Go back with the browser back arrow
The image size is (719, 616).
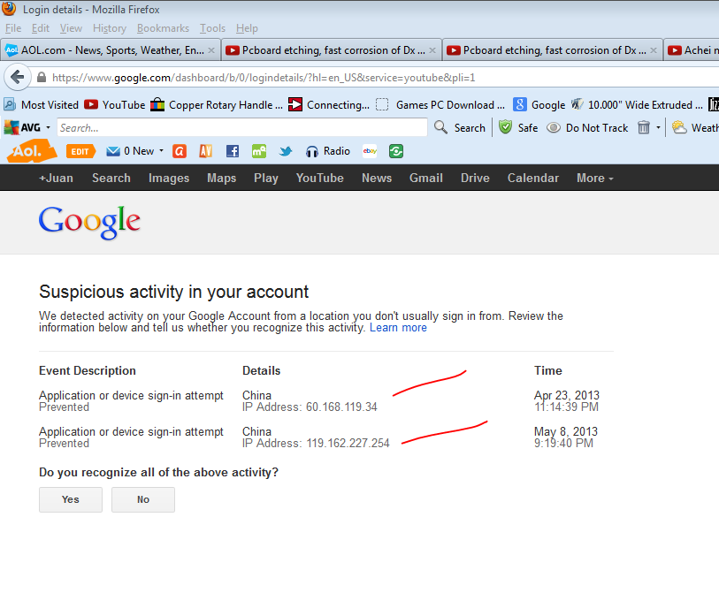point(17,77)
